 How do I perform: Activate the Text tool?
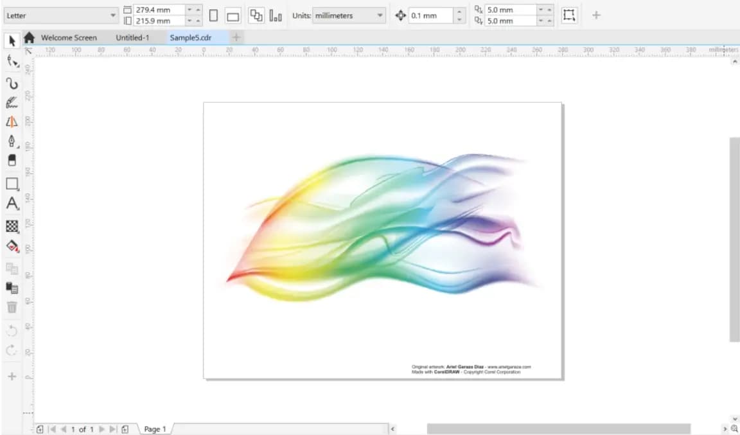pyautogui.click(x=12, y=204)
